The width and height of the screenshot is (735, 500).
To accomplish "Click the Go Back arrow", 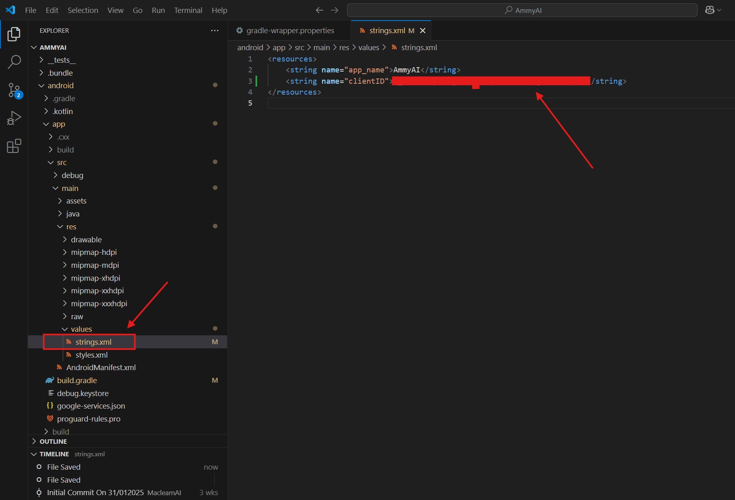I will (320, 10).
